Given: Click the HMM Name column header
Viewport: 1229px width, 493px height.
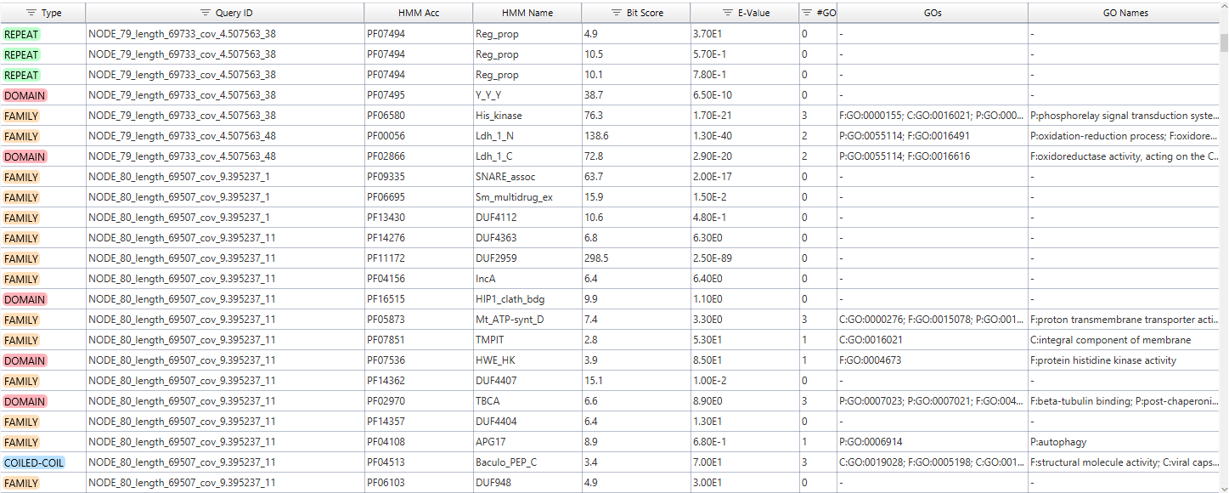Looking at the screenshot, I should [x=527, y=13].
